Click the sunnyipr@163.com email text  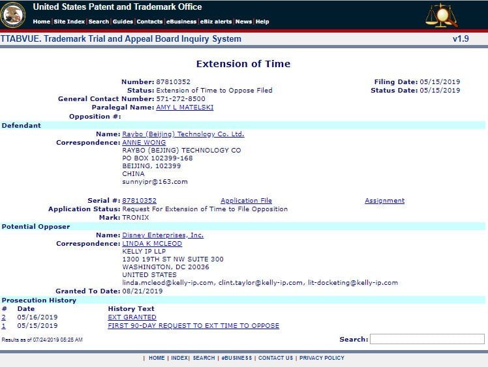pos(155,182)
